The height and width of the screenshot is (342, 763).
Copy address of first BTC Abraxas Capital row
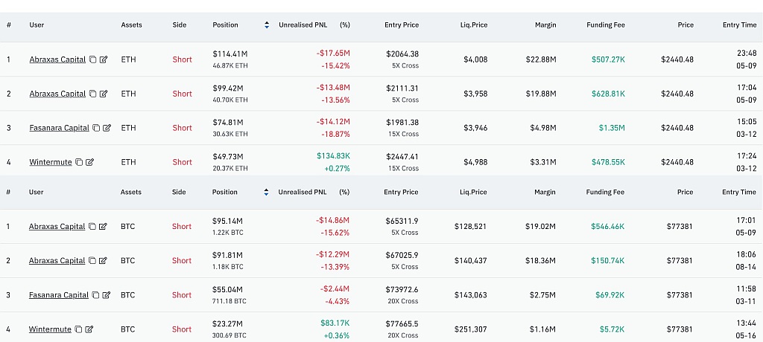(x=92, y=226)
